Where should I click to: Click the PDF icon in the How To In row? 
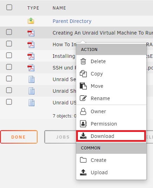click(x=31, y=44)
